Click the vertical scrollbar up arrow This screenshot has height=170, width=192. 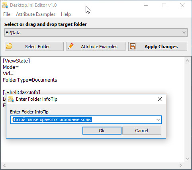(x=187, y=61)
